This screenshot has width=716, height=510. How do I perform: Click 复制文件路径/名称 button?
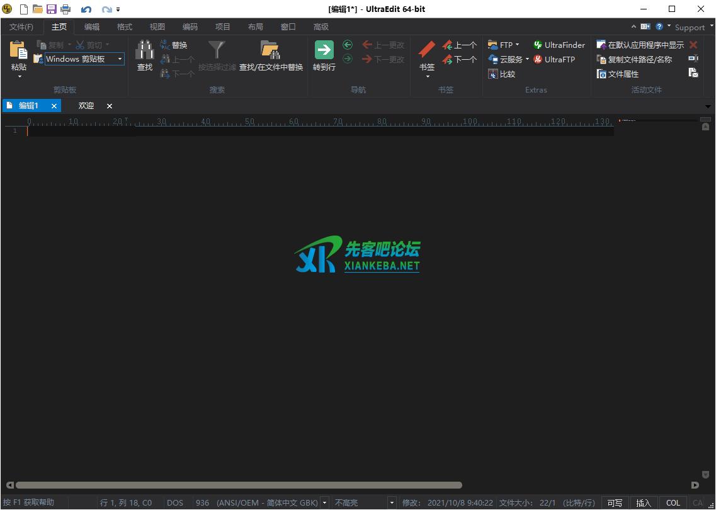pos(634,59)
